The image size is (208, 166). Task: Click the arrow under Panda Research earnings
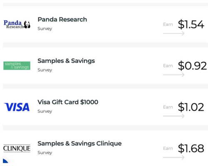173,33
